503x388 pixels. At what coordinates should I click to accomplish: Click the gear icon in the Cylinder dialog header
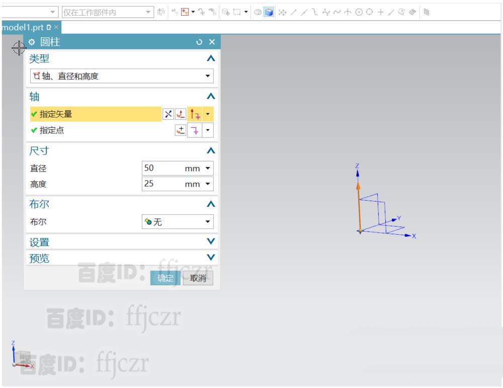point(31,42)
